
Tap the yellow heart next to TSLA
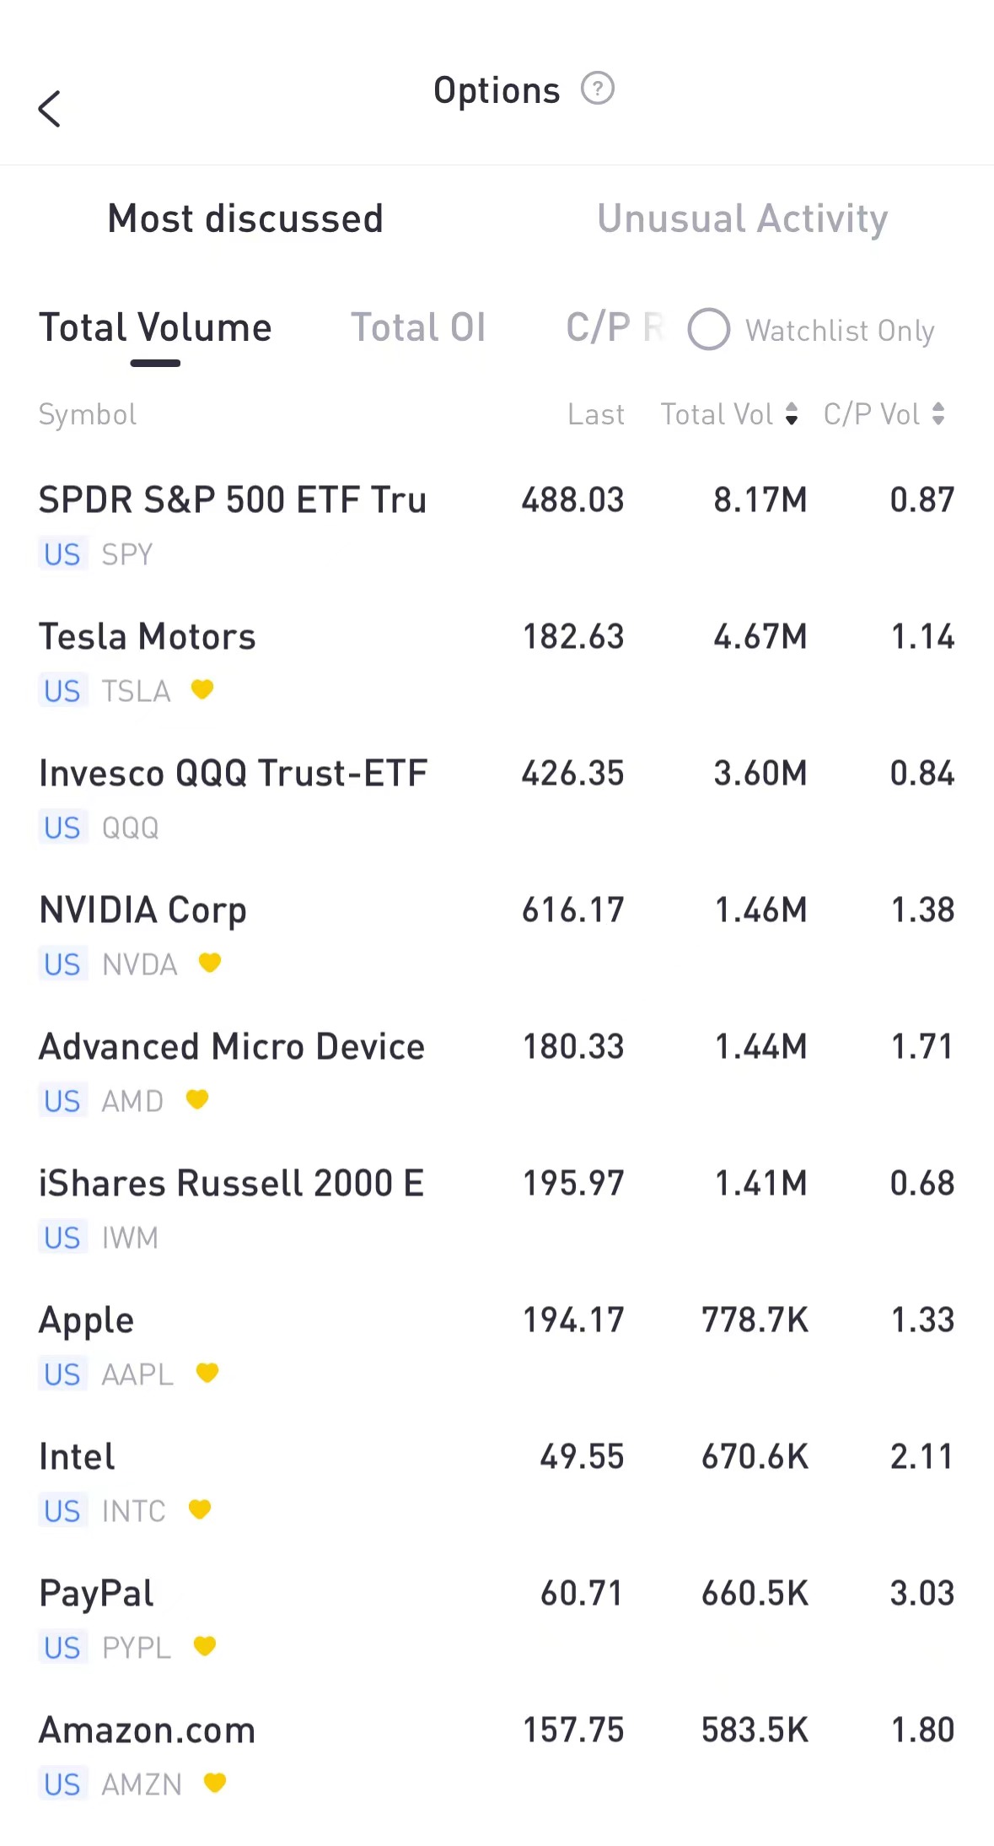click(x=202, y=689)
